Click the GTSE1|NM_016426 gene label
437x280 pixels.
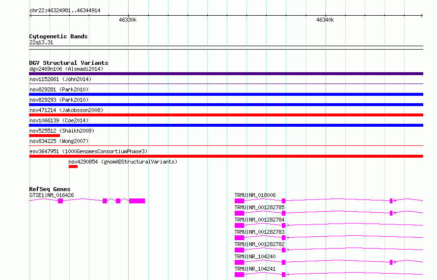pos(52,195)
